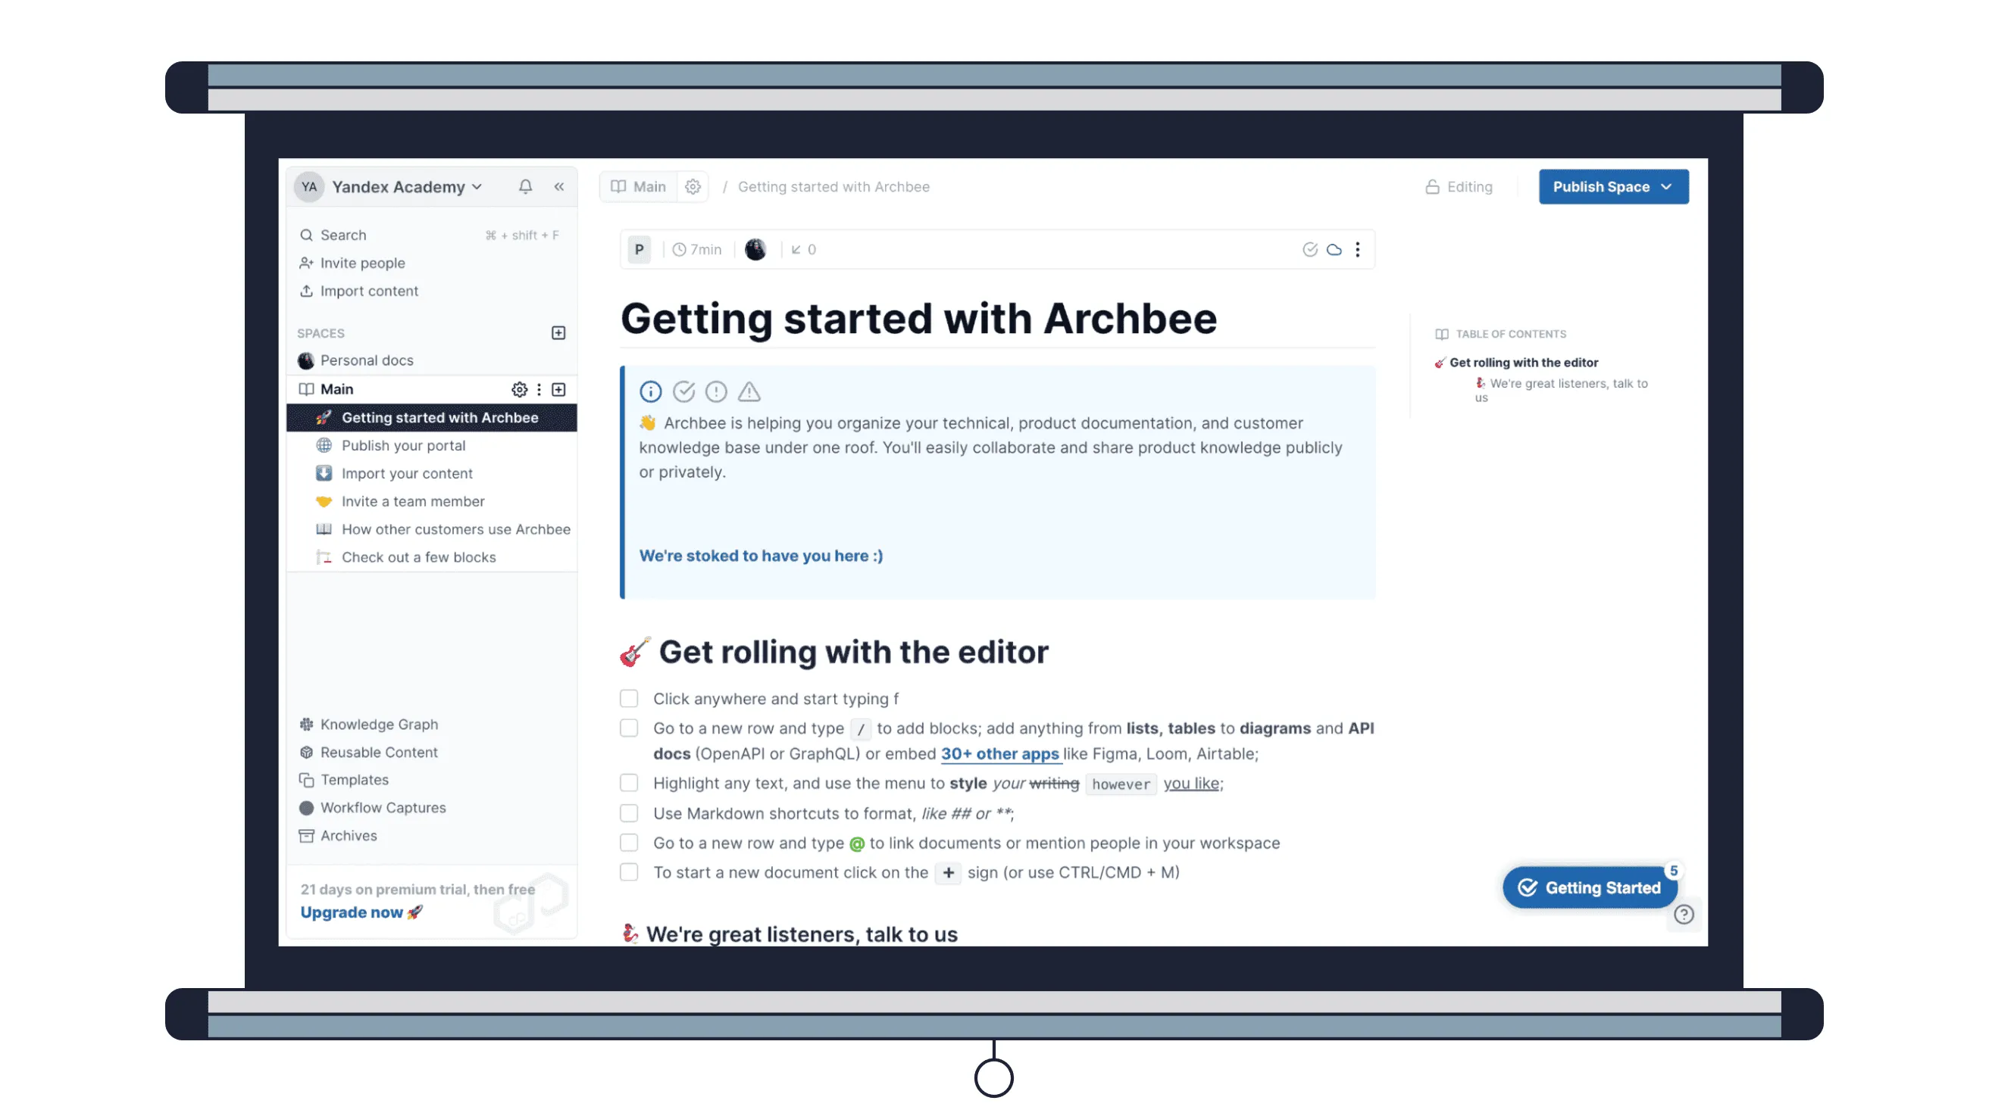Select the Main breadcrumb tab
Screen dimensions: 1989x1113
click(x=649, y=185)
